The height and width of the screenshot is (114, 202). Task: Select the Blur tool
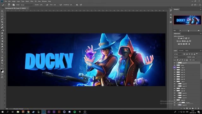click(2, 44)
